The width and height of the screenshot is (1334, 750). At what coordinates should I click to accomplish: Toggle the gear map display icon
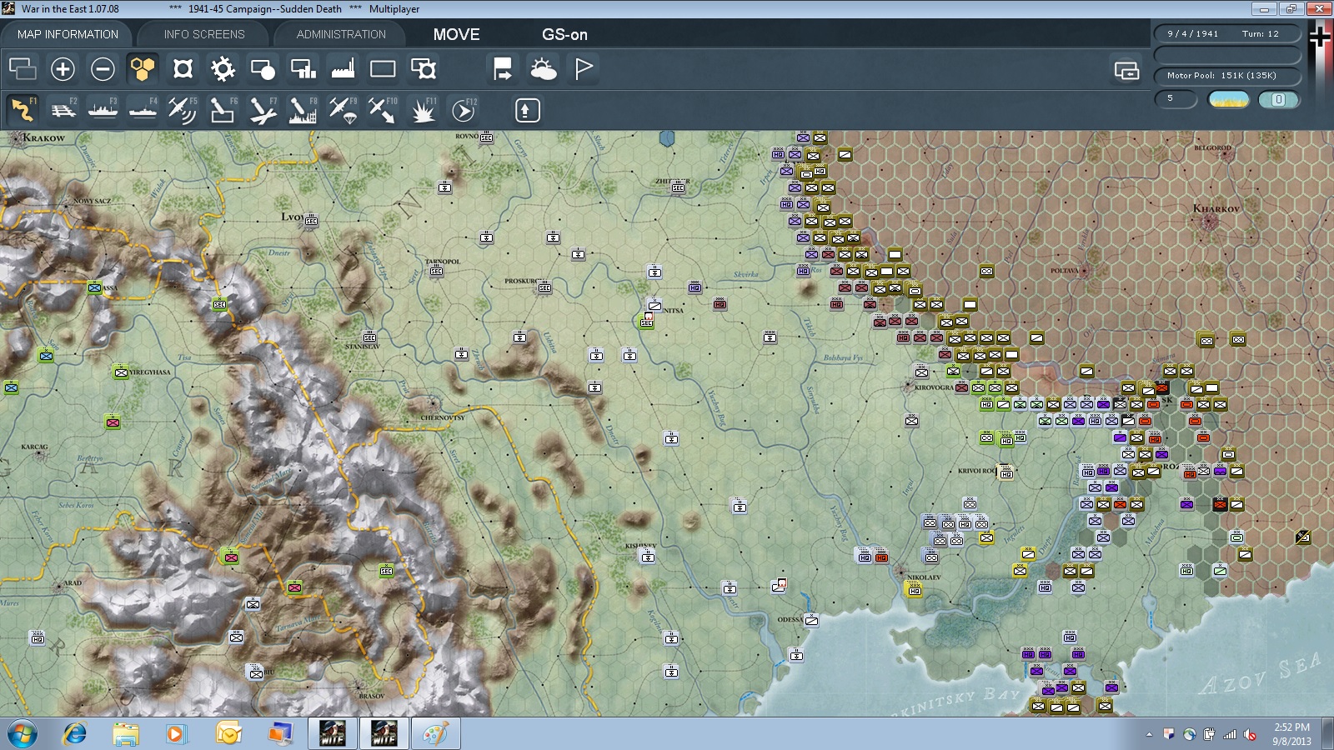pos(223,68)
